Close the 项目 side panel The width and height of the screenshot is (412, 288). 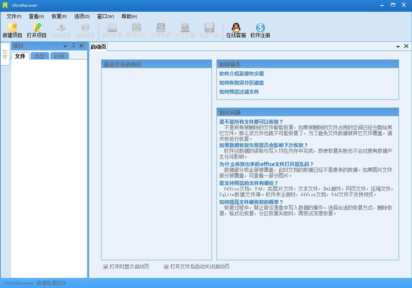point(82,46)
